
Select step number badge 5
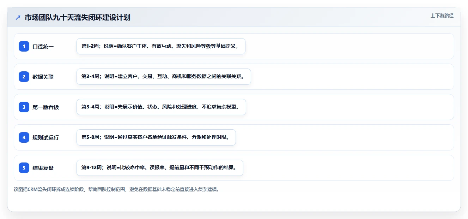click(x=24, y=168)
